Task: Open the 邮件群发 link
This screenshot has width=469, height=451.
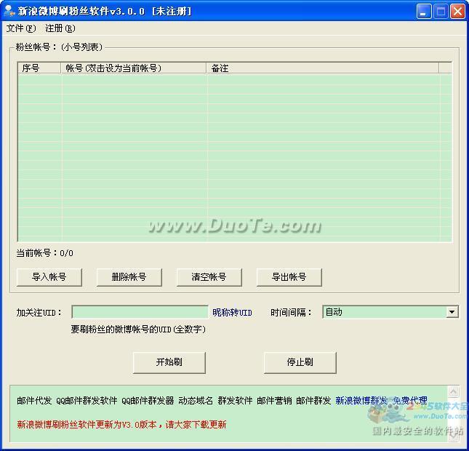Action: click(x=313, y=401)
